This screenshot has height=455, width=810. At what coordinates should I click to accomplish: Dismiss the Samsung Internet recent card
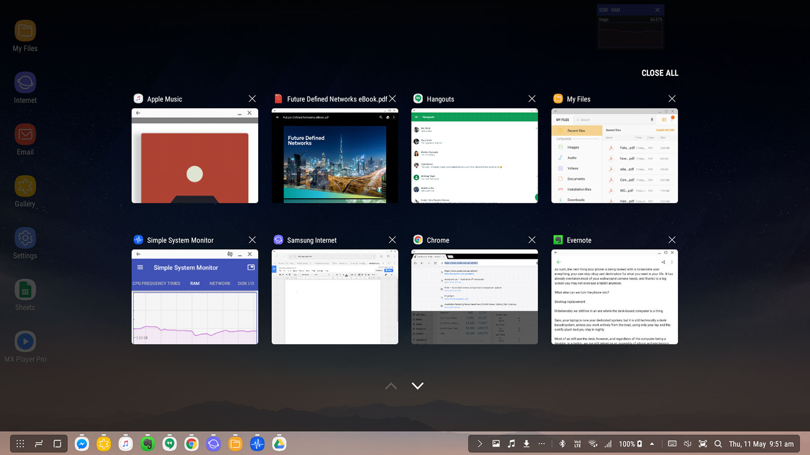[392, 240]
